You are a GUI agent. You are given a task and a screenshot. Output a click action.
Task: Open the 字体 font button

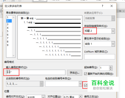(74, 73)
